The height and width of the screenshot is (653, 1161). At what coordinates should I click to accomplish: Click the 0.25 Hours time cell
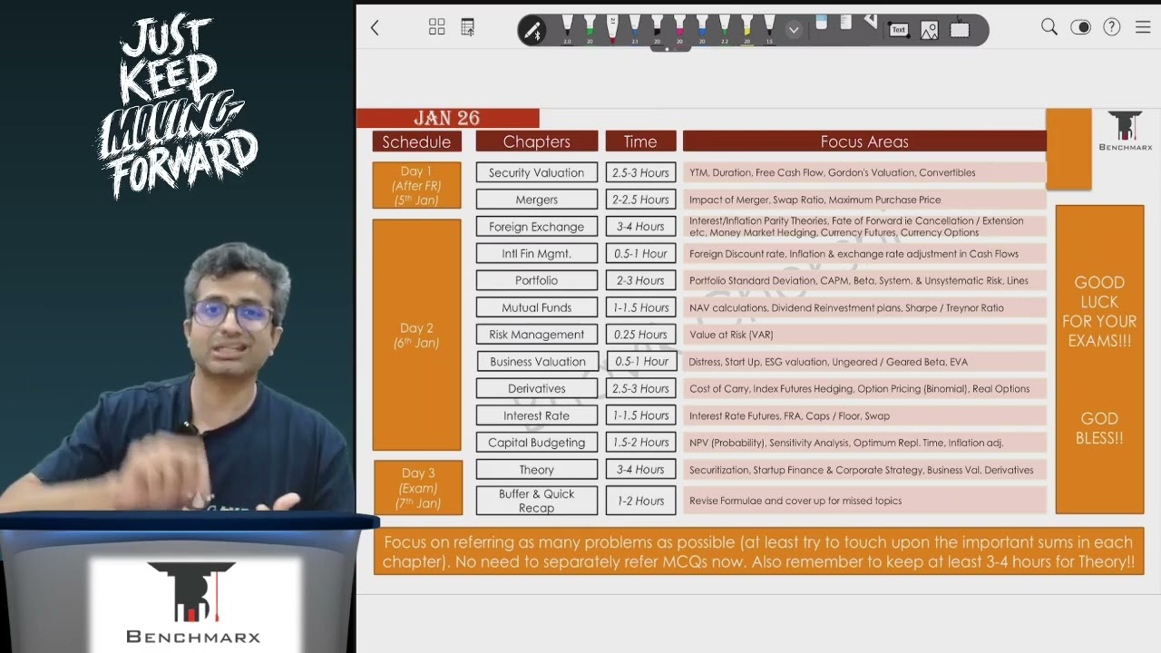tap(640, 335)
